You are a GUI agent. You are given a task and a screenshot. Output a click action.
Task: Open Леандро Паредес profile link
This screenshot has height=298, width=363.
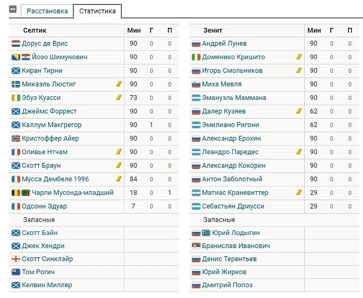tap(230, 152)
